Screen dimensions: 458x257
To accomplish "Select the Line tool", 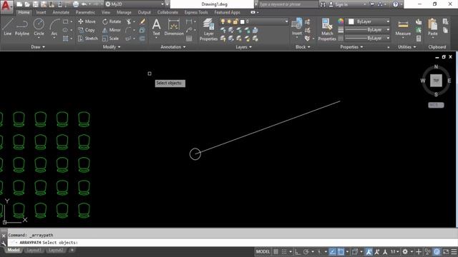I will pyautogui.click(x=8, y=27).
